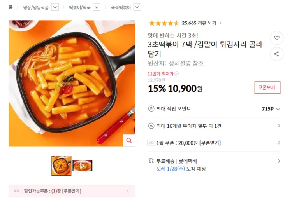Click the question mark help icon

(x=177, y=74)
